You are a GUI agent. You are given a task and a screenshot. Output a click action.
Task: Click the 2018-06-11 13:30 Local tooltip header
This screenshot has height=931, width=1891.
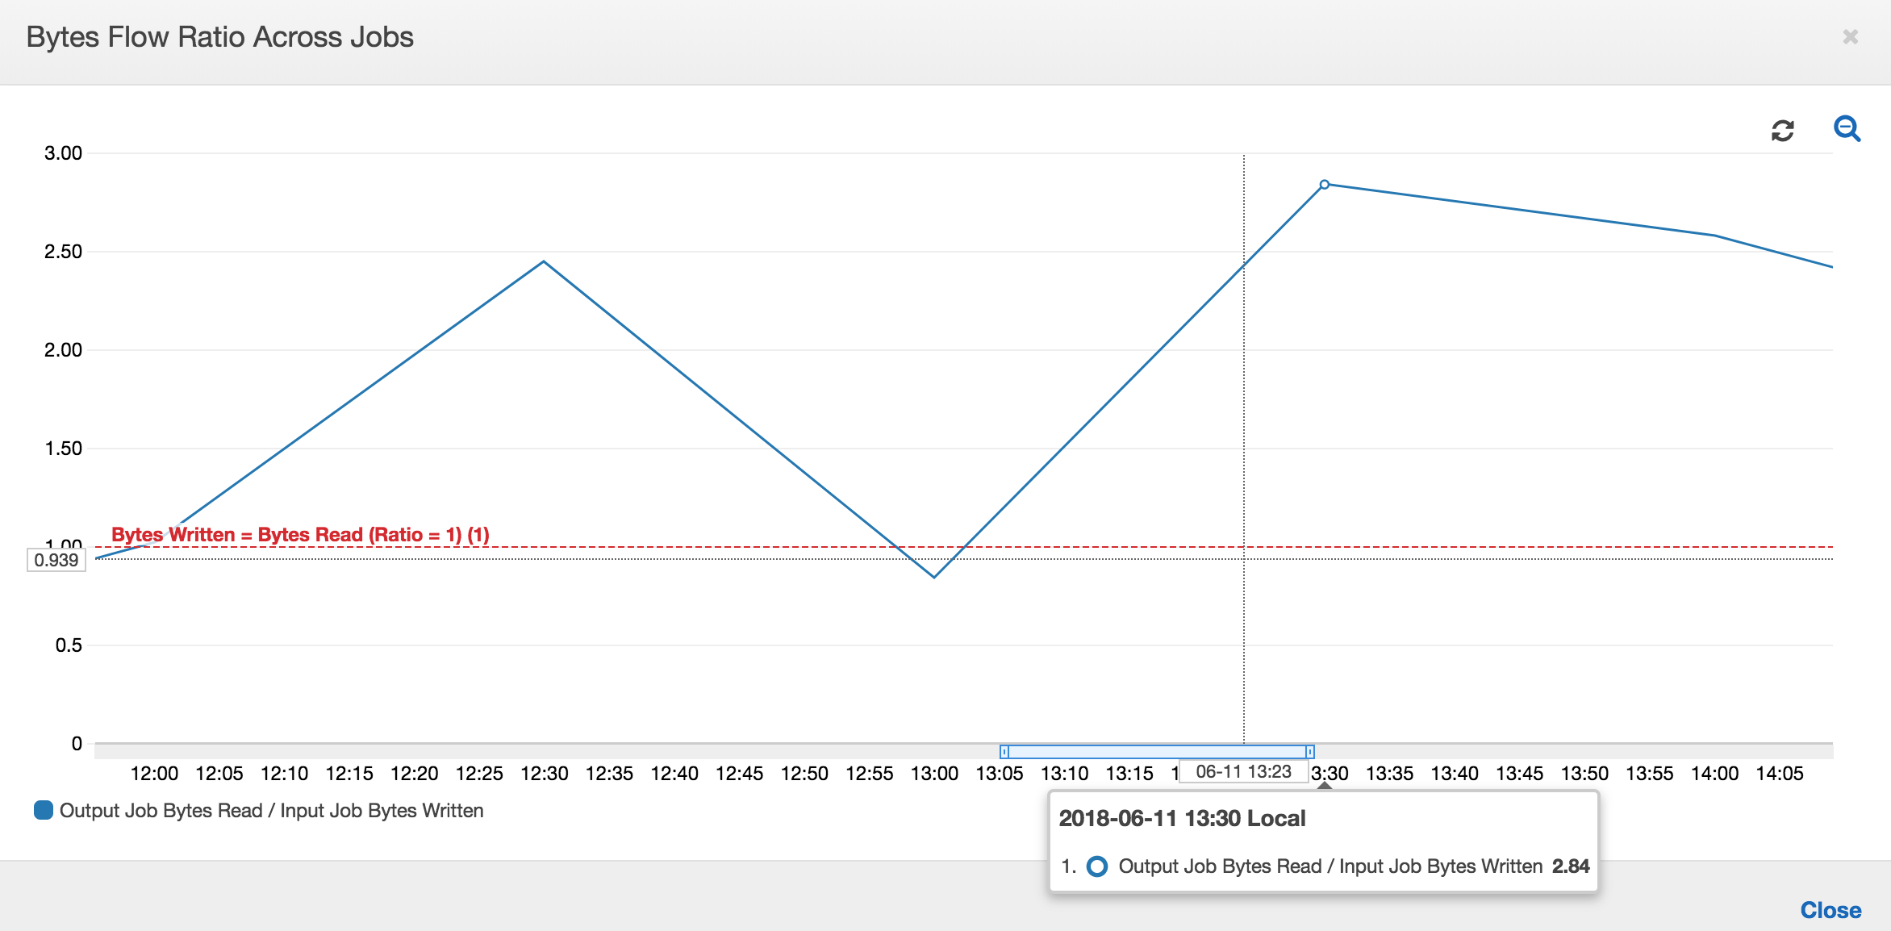(x=1183, y=818)
